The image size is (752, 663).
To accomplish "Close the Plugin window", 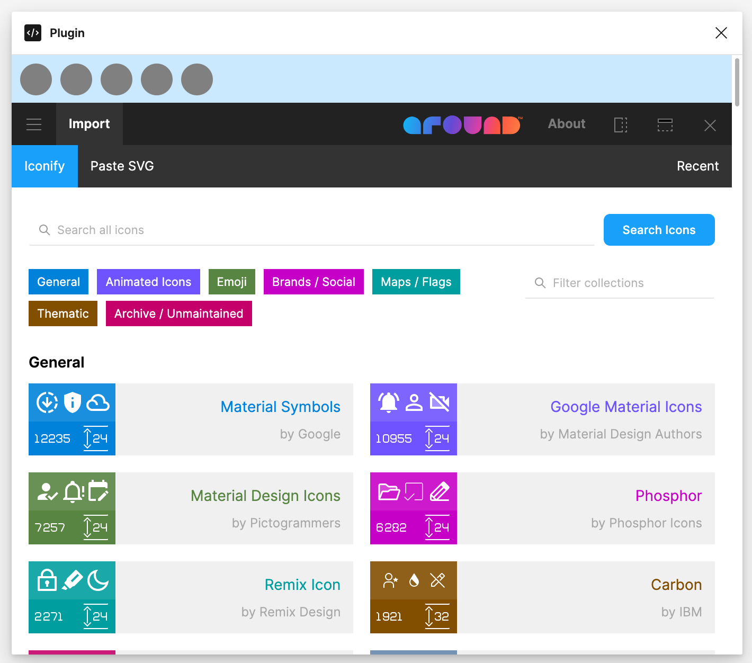I will (x=721, y=33).
